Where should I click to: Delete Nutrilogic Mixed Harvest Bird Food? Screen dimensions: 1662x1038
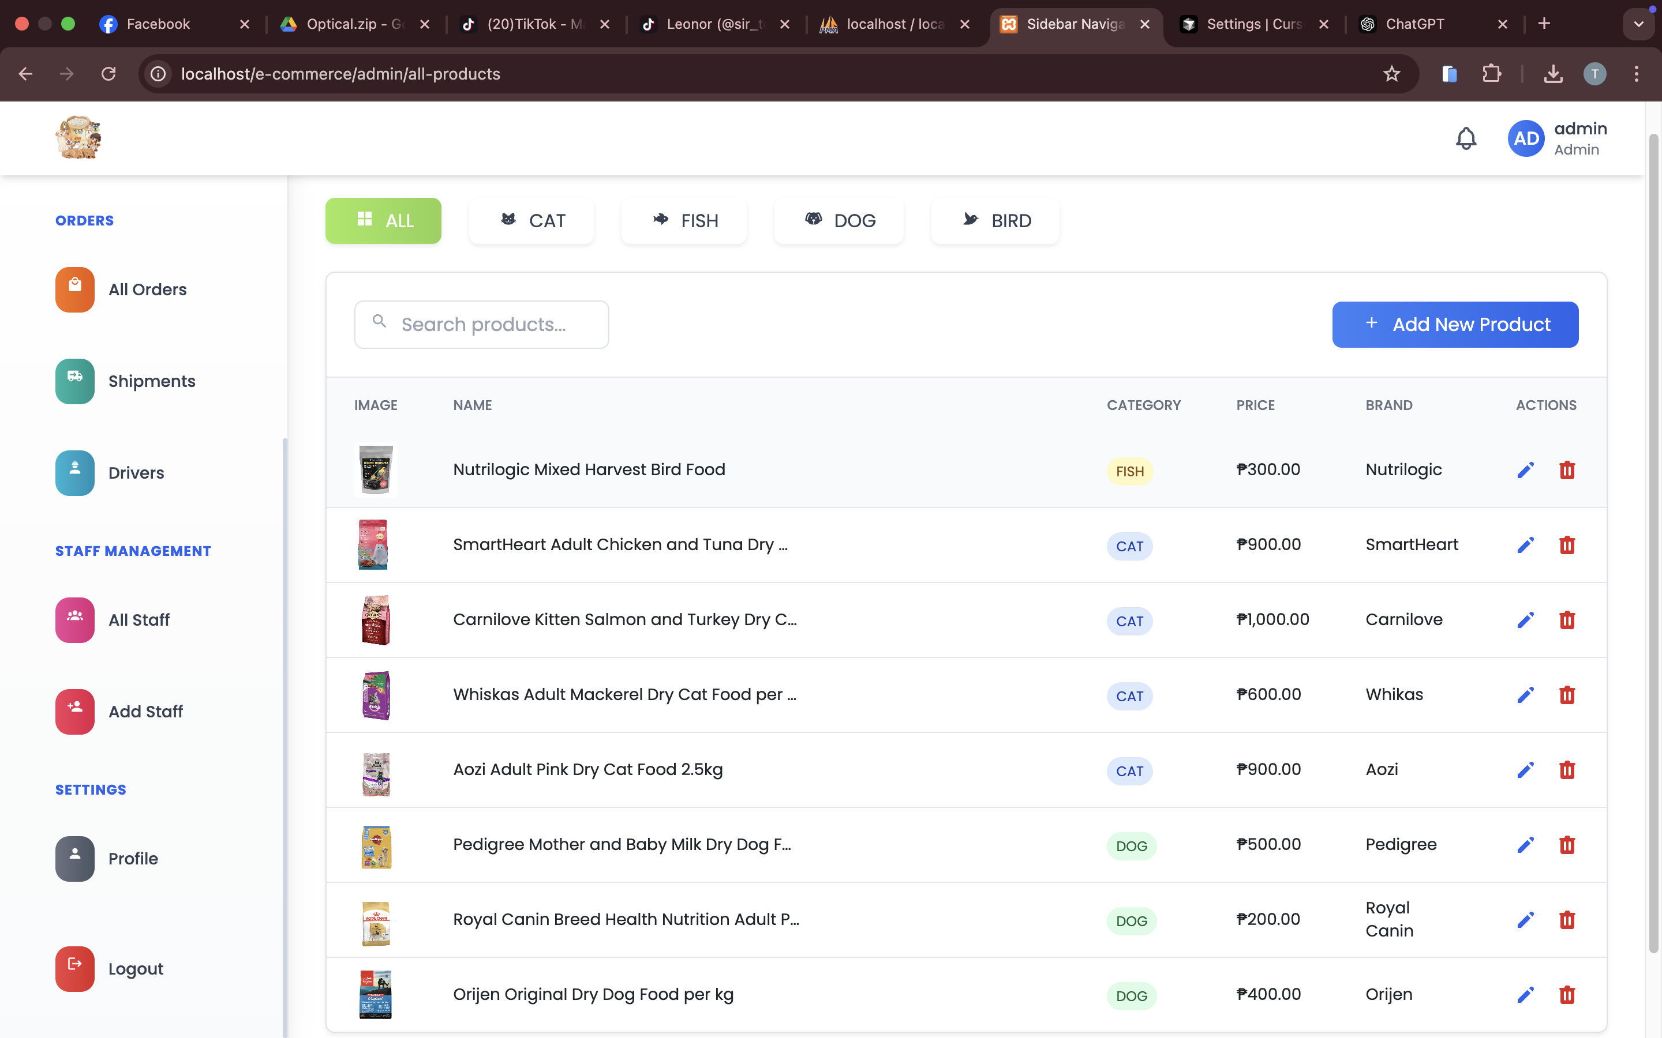point(1567,470)
